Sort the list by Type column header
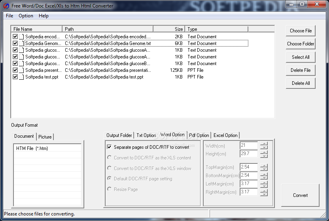Image resolution: width=329 pixels, height=221 pixels. pos(217,29)
